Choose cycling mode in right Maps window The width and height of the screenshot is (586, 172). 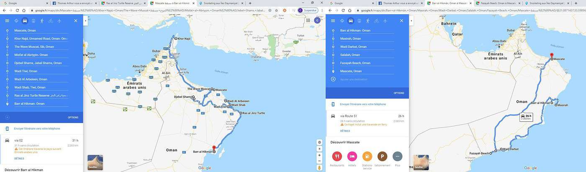(377, 20)
